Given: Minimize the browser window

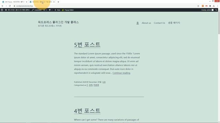Looking at the screenshot, I should [x=210, y=1].
